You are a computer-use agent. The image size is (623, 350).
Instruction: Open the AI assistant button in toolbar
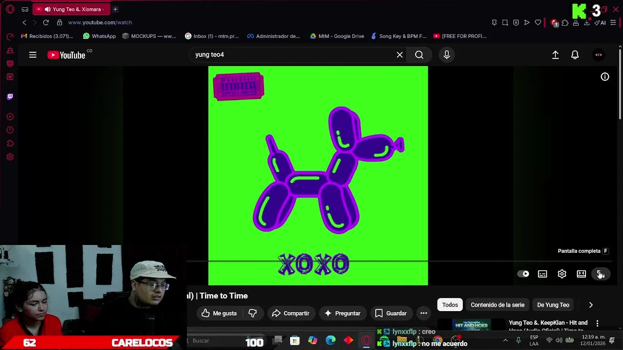click(600, 22)
